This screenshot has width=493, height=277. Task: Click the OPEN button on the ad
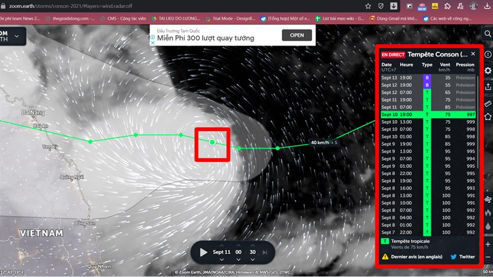click(297, 35)
